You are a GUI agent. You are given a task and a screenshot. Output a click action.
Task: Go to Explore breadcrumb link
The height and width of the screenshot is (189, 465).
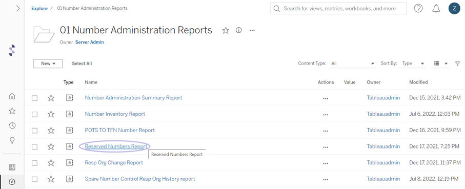click(x=39, y=8)
